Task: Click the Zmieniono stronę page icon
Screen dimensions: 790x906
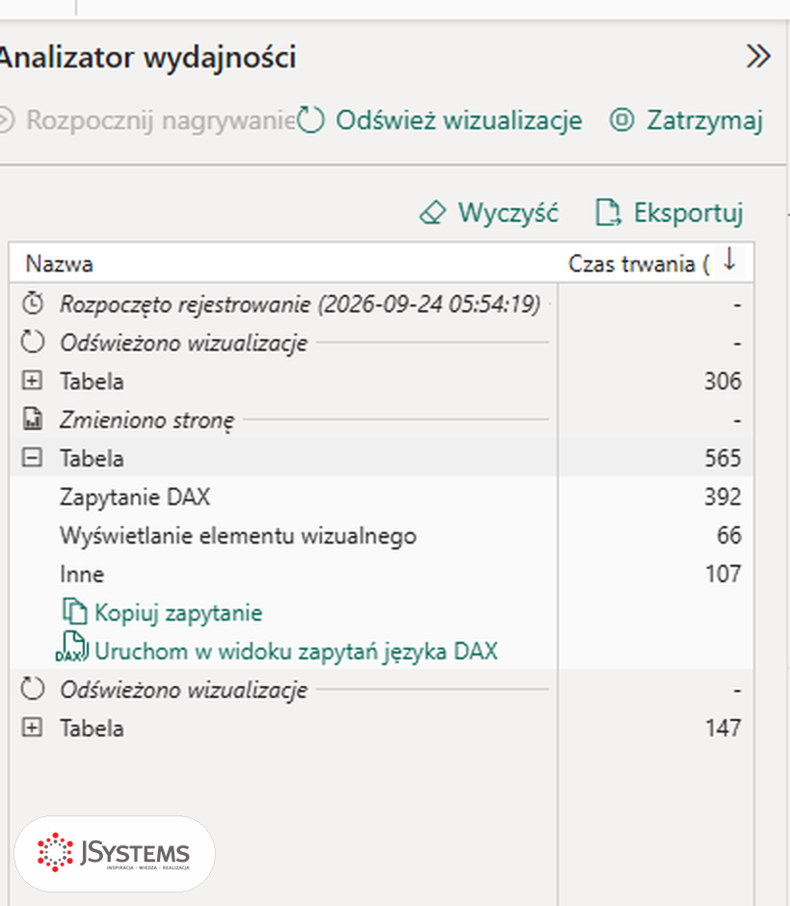Action: [33, 419]
